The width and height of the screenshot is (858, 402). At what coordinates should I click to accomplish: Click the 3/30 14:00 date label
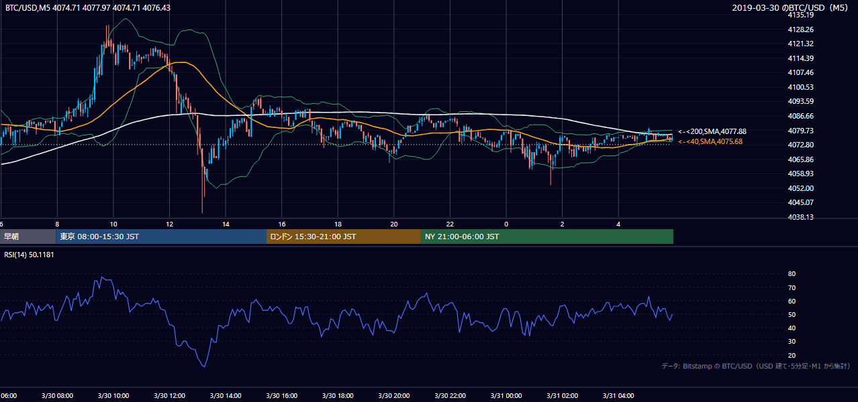[226, 396]
